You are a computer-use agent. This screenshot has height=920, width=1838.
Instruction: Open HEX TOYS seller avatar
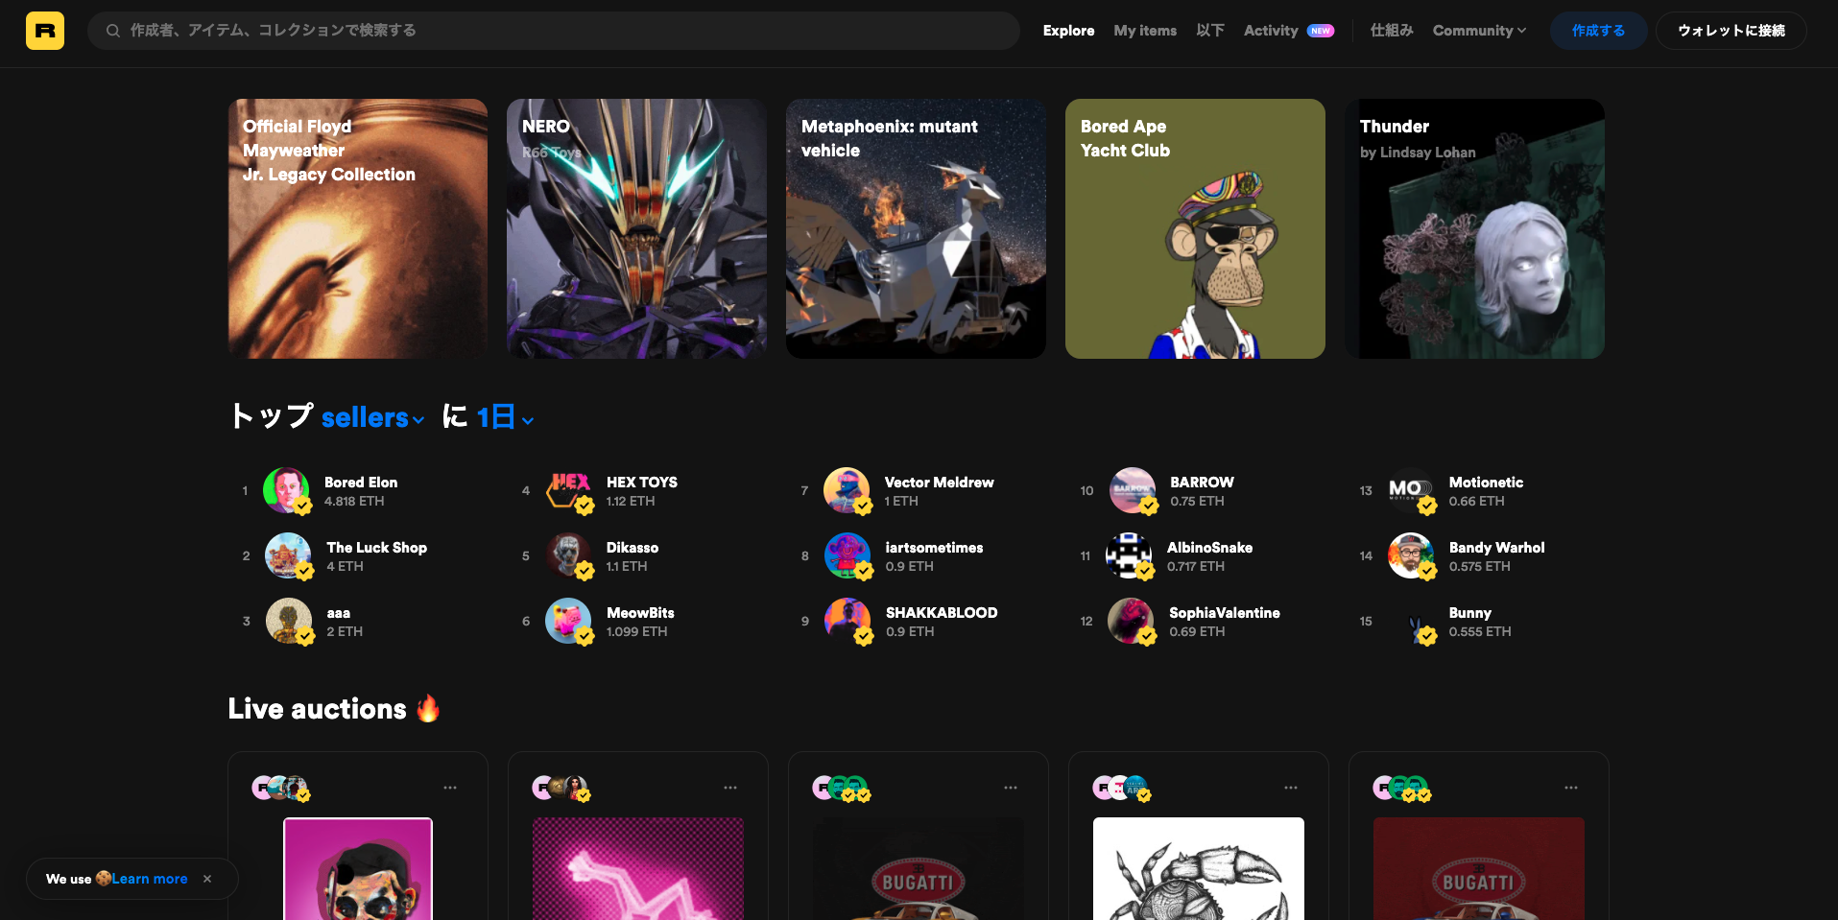click(568, 490)
